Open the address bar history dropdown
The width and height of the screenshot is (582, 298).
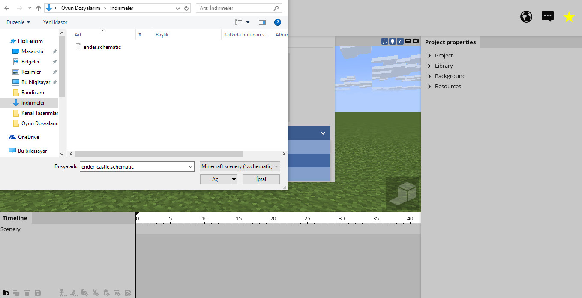178,8
